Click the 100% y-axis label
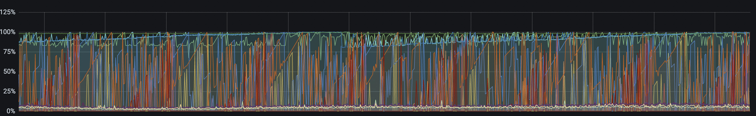 tap(8, 32)
